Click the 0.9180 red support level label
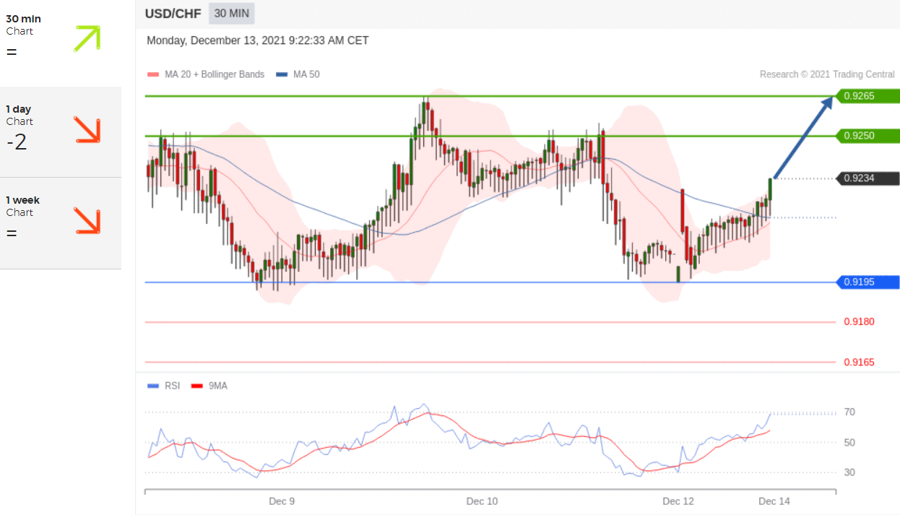The image size is (900, 515). pos(860,321)
